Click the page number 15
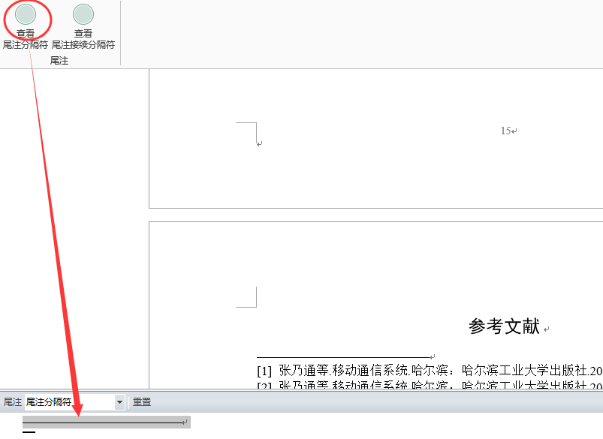Image resolution: width=603 pixels, height=439 pixels. [x=505, y=131]
